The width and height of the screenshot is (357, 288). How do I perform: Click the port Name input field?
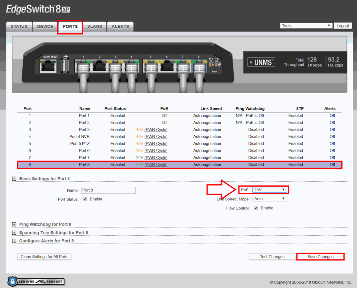[108, 190]
